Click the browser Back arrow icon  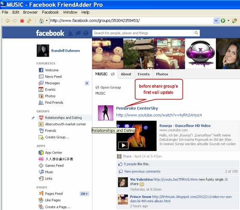coord(8,21)
